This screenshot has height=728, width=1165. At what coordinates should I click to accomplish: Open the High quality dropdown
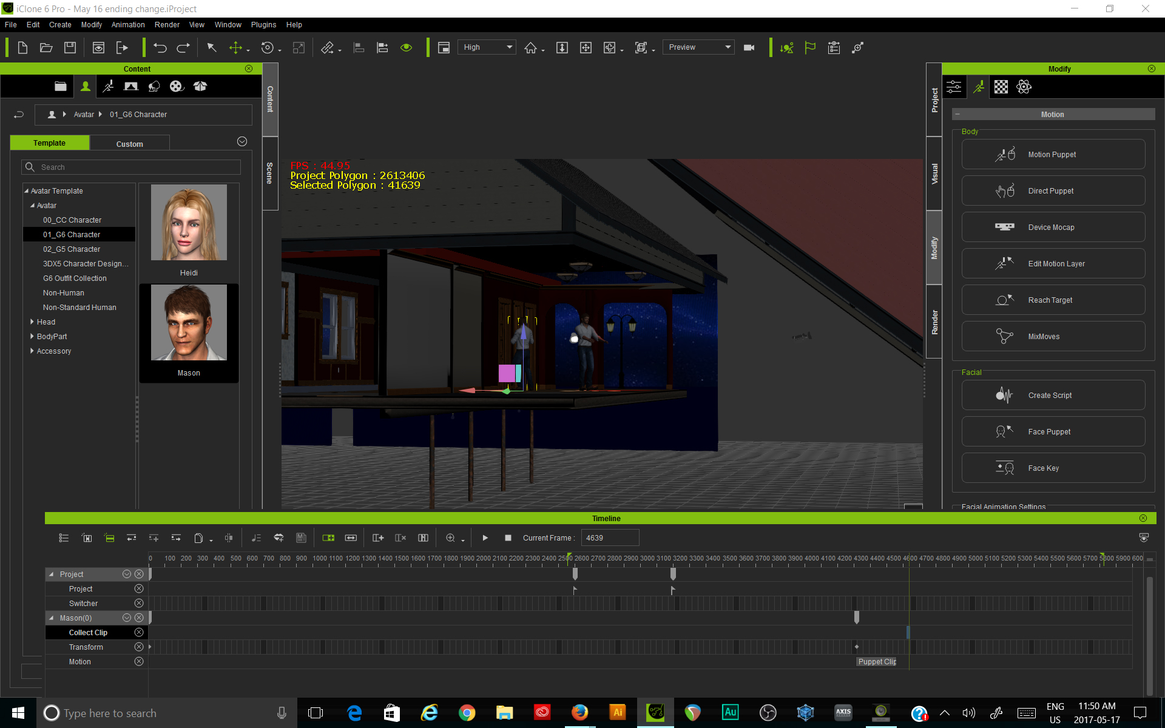[x=487, y=47]
